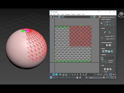Image resolution: width=124 pixels, height=93 pixels.
Task: Select Vertex sub-object mode in bottom toolbar
Action: (51, 74)
